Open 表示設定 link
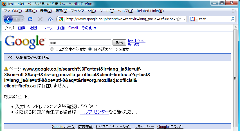 click(134, 44)
